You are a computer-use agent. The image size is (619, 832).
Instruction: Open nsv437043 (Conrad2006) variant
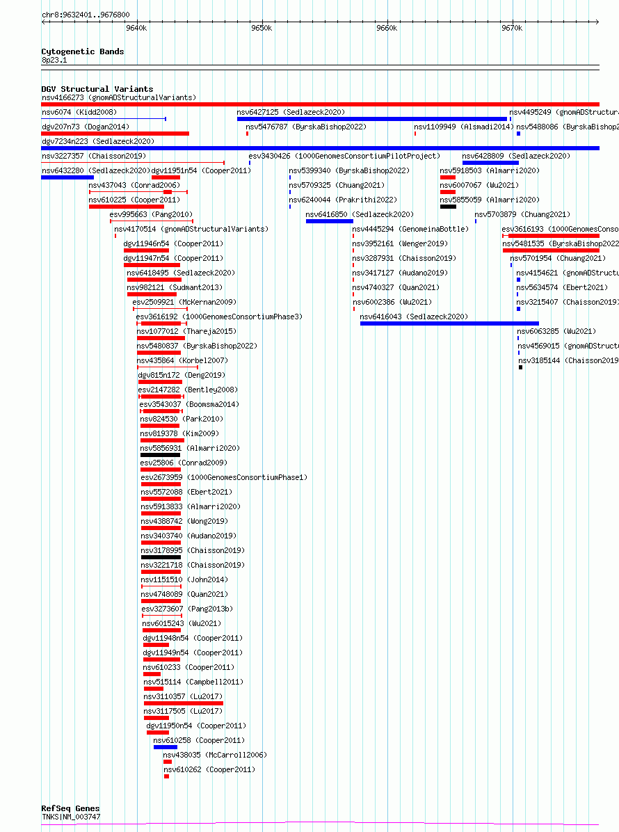coord(134,185)
